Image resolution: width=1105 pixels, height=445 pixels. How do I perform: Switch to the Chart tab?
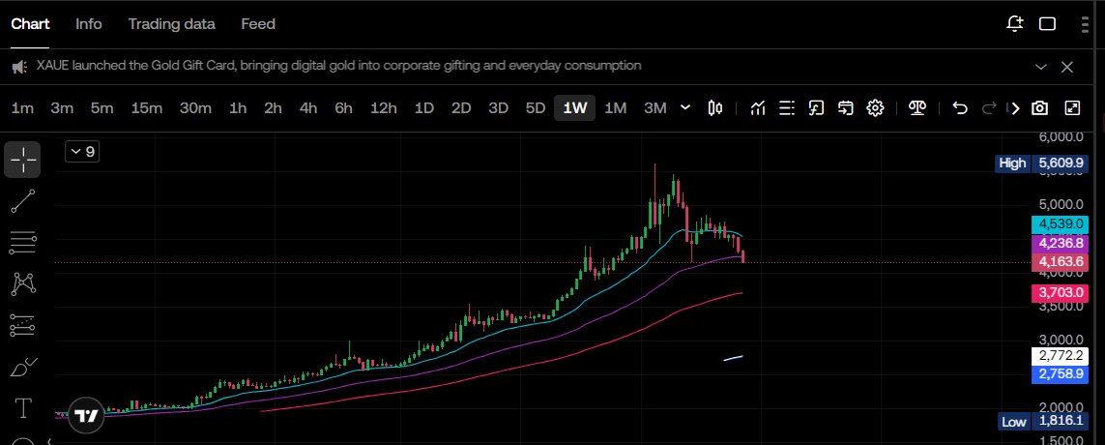click(30, 24)
